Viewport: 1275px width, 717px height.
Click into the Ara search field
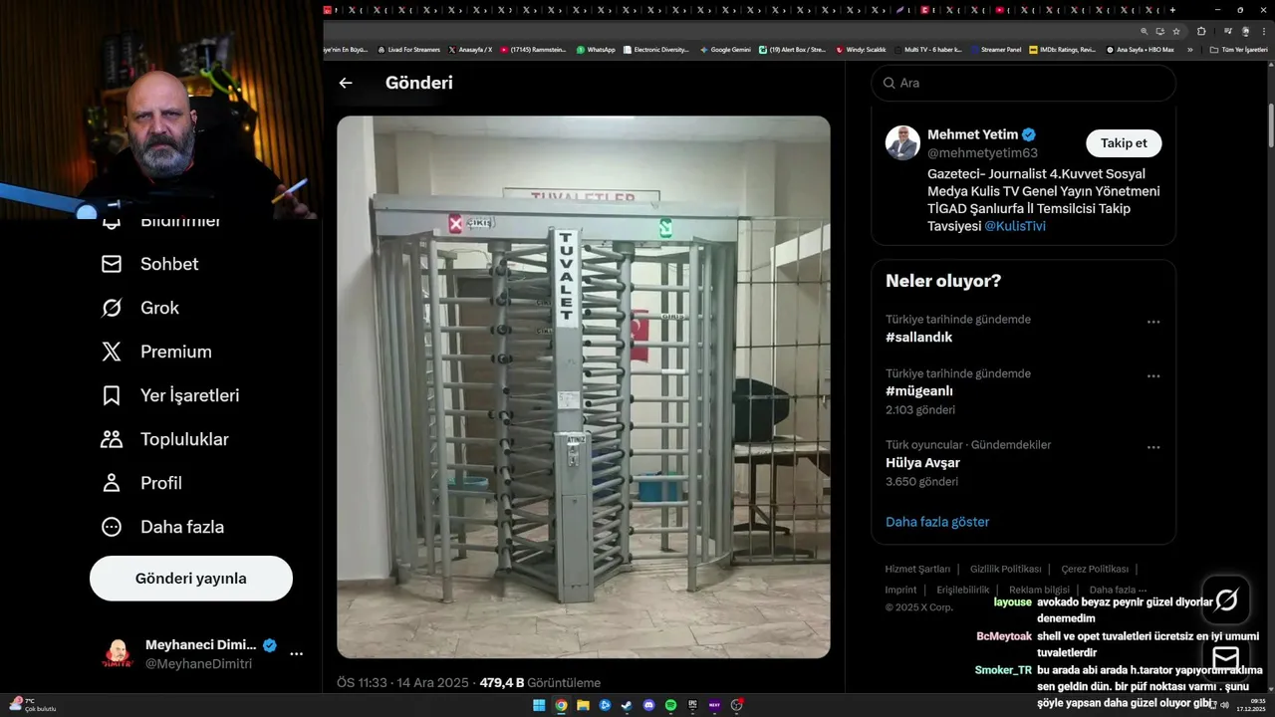1024,83
